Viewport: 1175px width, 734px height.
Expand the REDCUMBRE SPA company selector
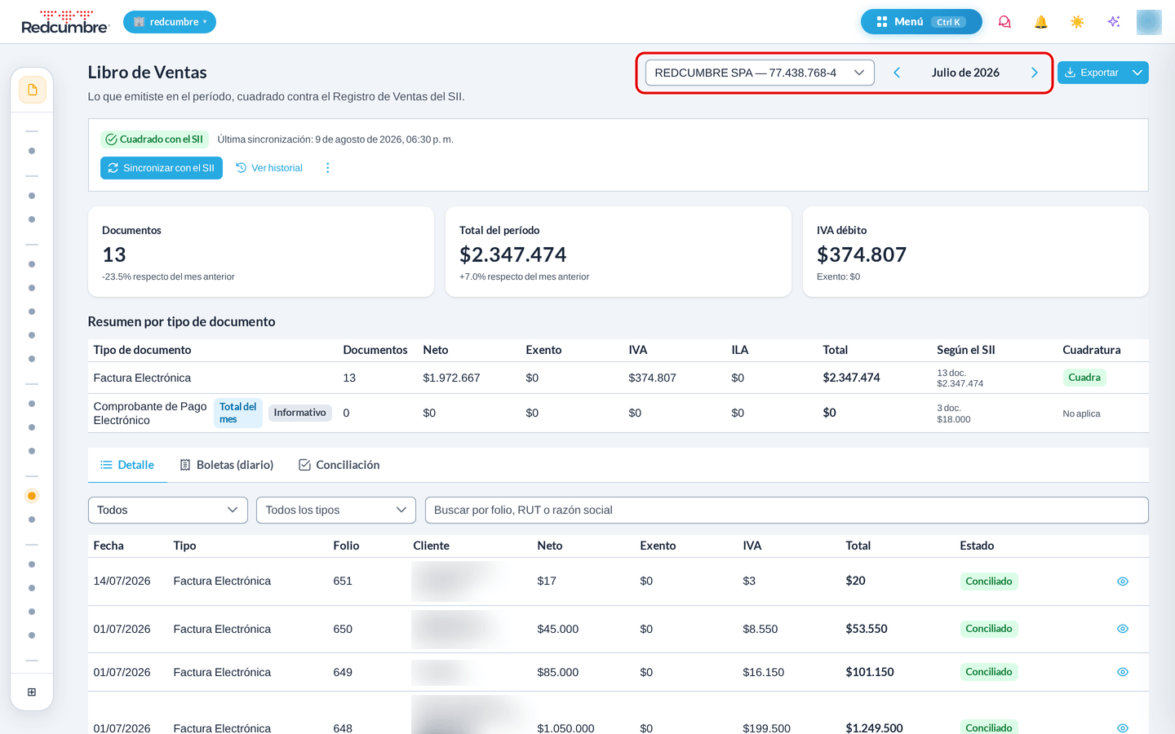[760, 73]
